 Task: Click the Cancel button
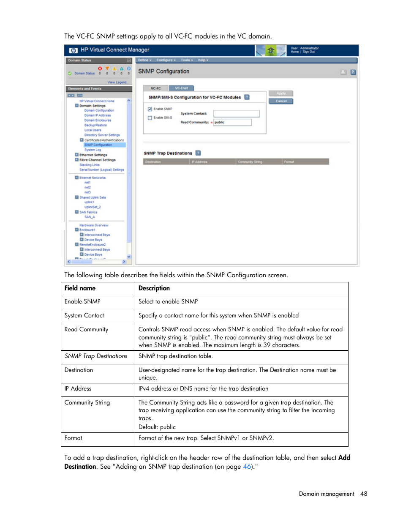281,101
